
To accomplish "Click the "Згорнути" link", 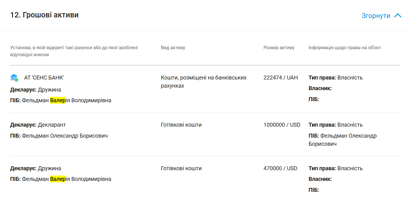I will pyautogui.click(x=376, y=16).
